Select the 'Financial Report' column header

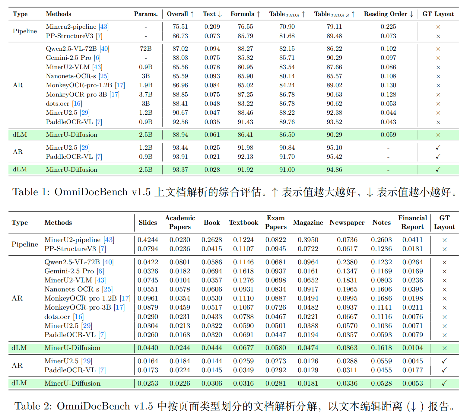(413, 222)
